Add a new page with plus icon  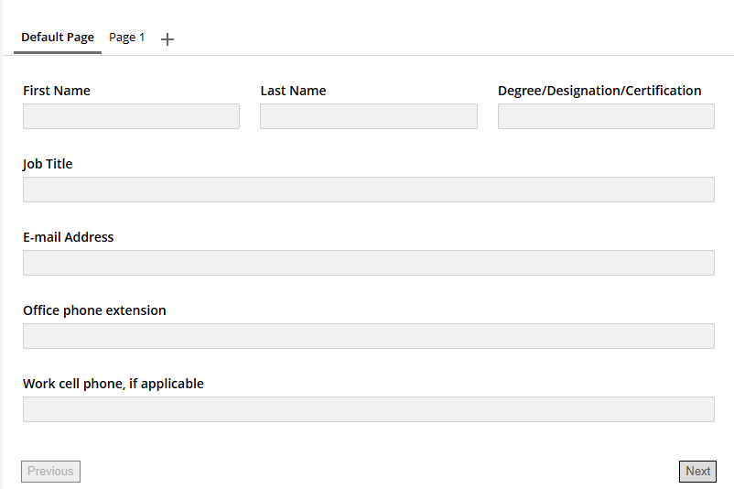pyautogui.click(x=167, y=39)
